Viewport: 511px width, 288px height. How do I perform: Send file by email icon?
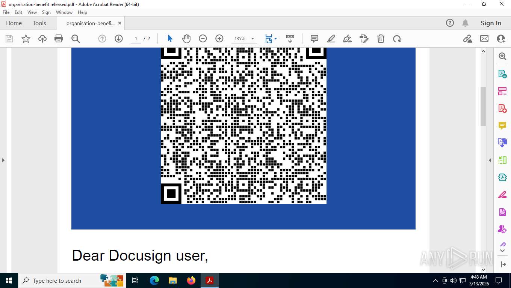(x=484, y=39)
